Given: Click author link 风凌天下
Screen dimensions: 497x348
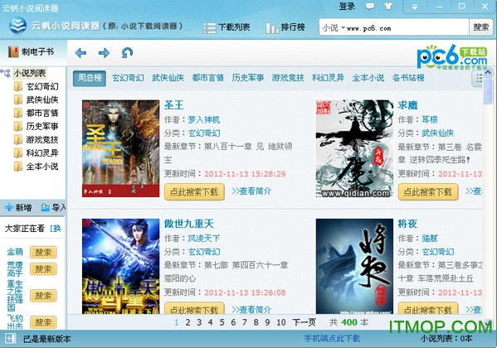Looking at the screenshot, I should (x=204, y=239).
